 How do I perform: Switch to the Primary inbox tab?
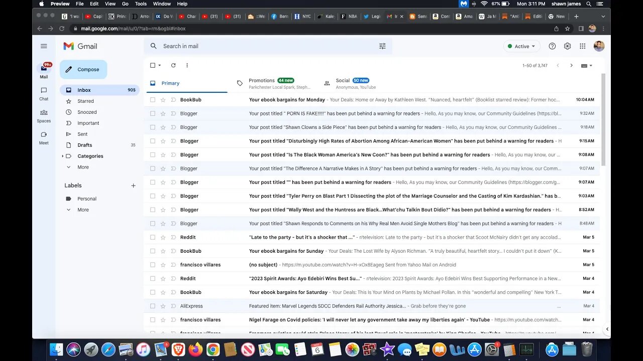point(187,83)
